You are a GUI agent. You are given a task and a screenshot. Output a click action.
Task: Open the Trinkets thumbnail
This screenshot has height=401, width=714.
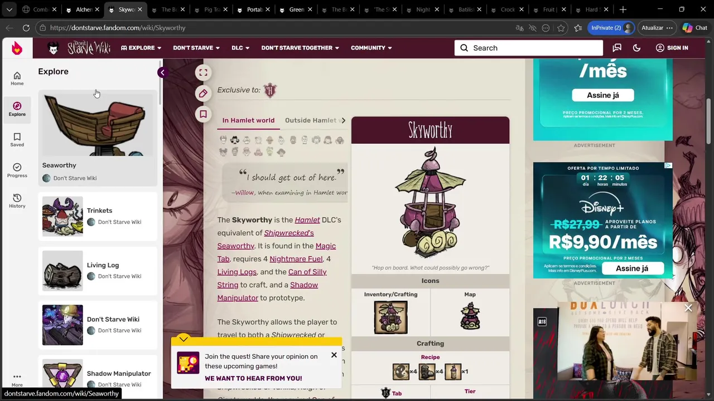[62, 216]
